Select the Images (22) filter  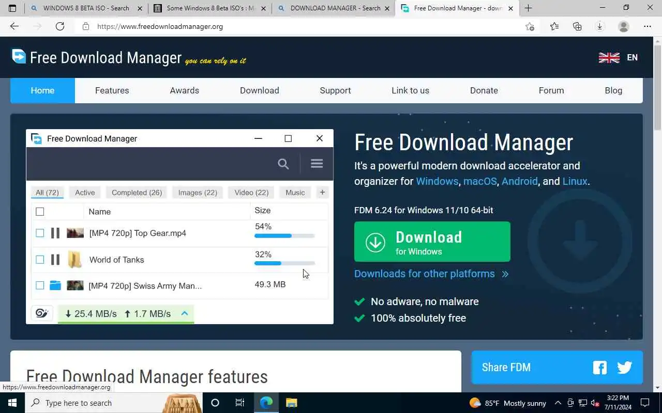tap(198, 193)
